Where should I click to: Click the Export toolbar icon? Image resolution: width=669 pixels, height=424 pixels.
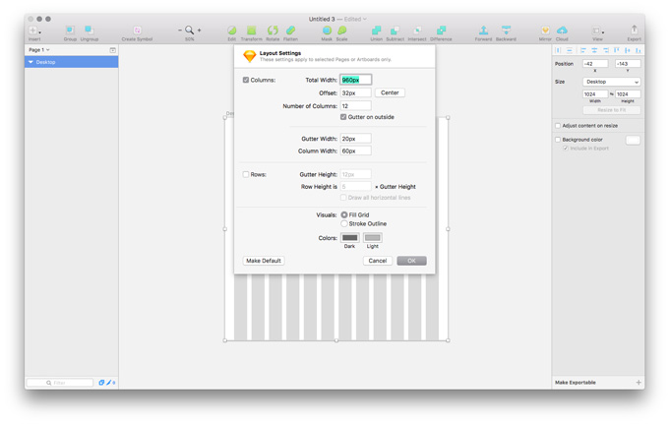[x=634, y=30]
